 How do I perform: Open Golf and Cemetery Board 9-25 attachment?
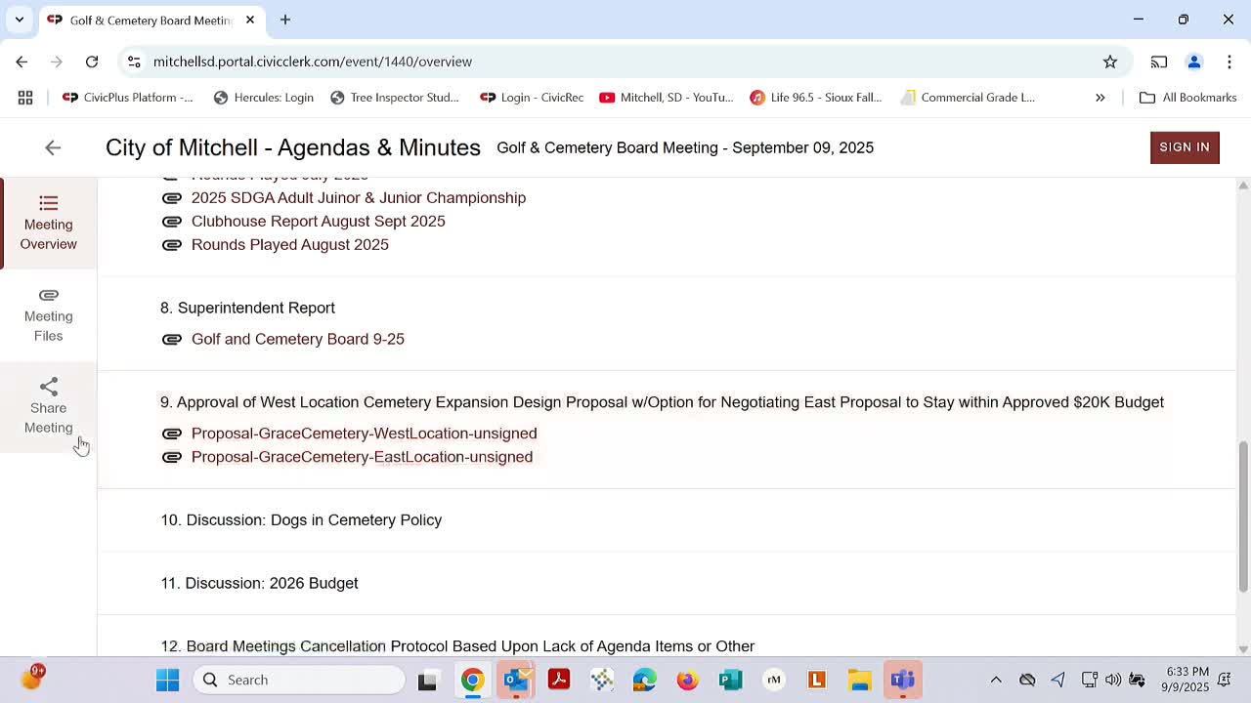[297, 339]
